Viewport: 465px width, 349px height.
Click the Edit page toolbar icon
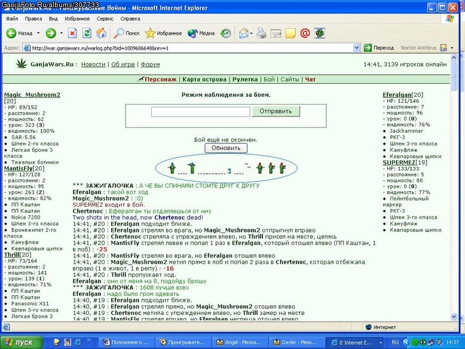point(276,33)
